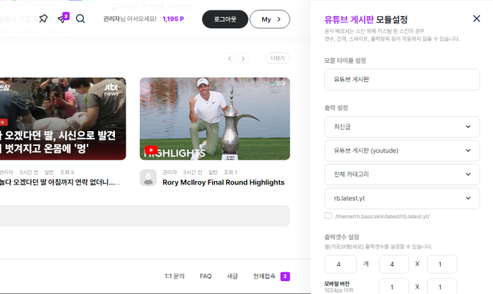493x294 pixels.
Task: Click the 로그아웃 button
Action: (x=225, y=19)
